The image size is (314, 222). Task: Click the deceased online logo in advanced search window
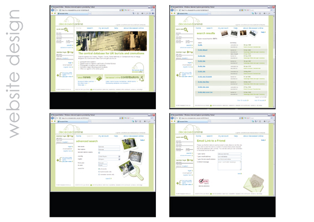[71, 129]
